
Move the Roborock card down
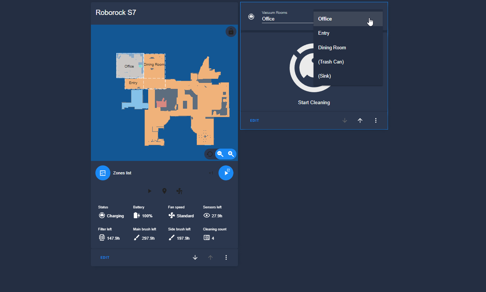click(195, 257)
